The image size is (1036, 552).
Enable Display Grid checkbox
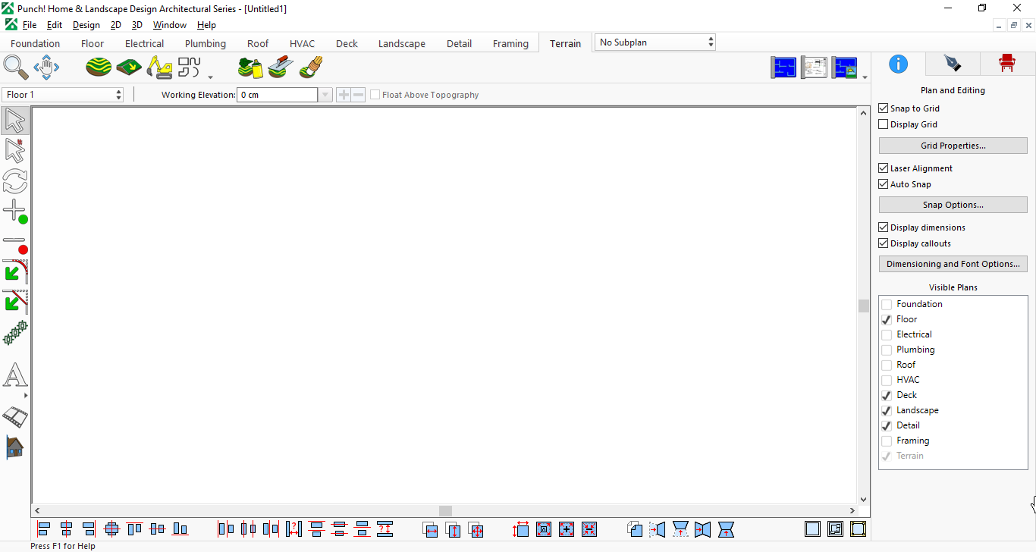pyautogui.click(x=883, y=124)
